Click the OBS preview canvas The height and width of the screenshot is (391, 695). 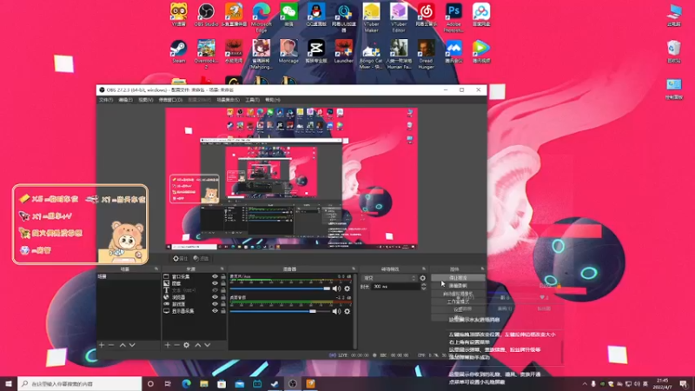[x=291, y=178]
